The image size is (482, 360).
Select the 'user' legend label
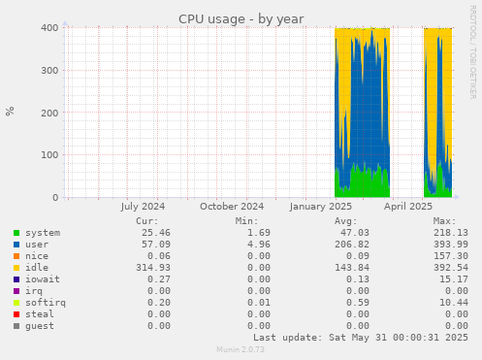point(37,245)
